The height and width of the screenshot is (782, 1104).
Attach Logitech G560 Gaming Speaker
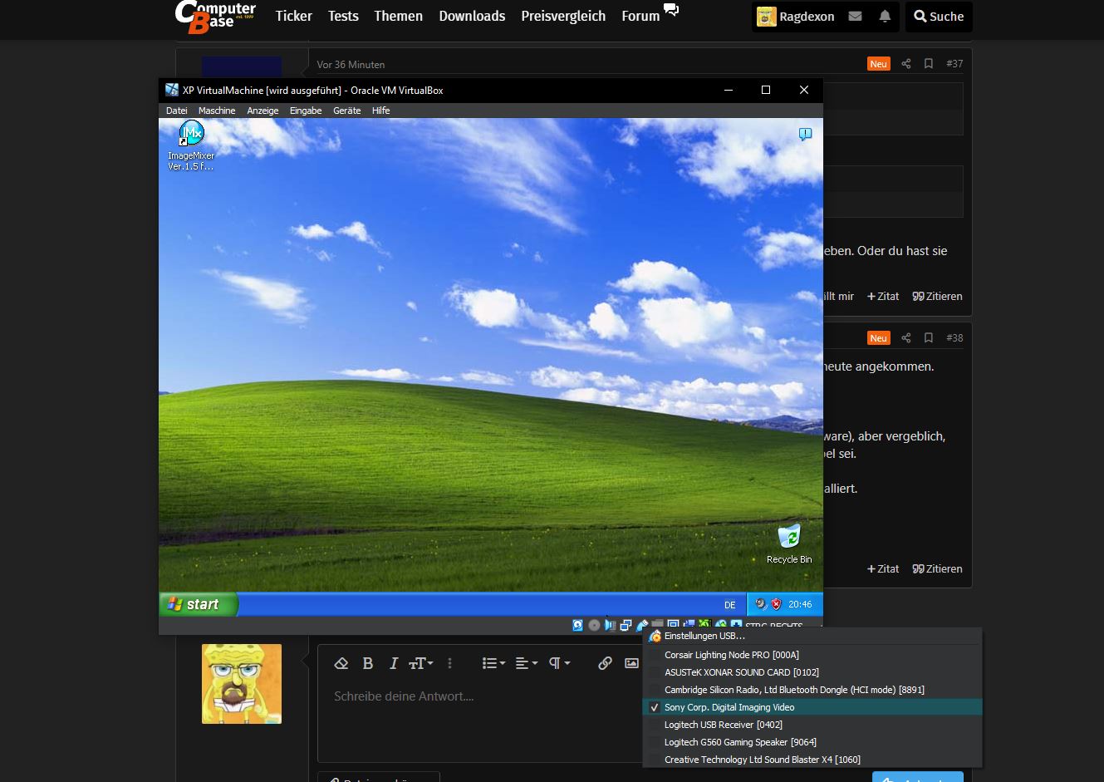tap(813, 742)
